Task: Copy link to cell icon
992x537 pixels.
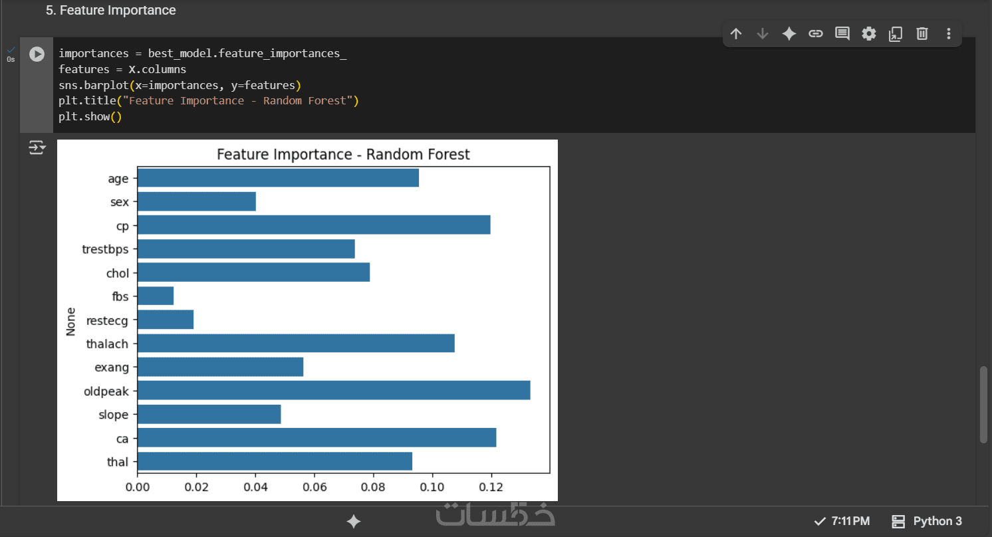Action: click(816, 34)
